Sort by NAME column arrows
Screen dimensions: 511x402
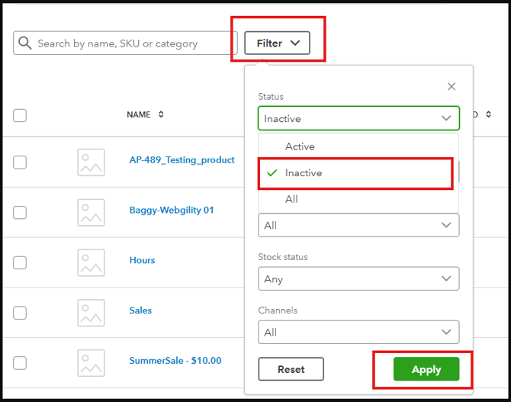[161, 115]
